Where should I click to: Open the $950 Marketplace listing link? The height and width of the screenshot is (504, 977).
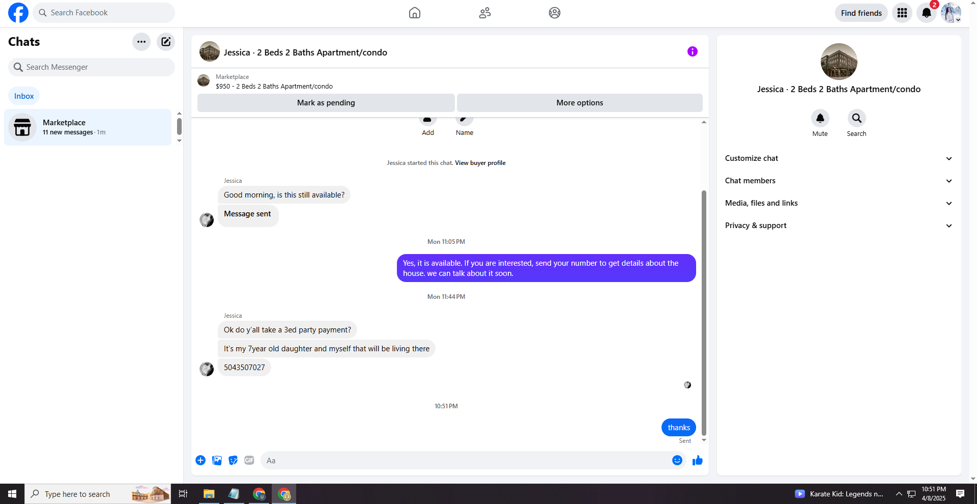[274, 87]
